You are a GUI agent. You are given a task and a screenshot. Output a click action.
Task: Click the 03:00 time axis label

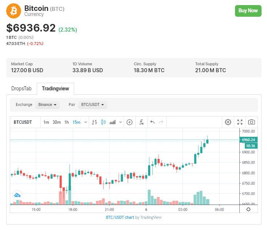(183, 209)
